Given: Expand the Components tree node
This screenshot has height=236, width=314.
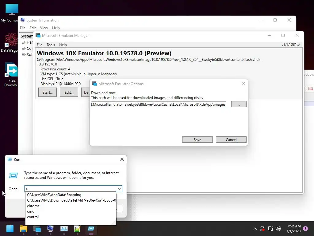Looking at the screenshot, I should (x=23, y=48).
